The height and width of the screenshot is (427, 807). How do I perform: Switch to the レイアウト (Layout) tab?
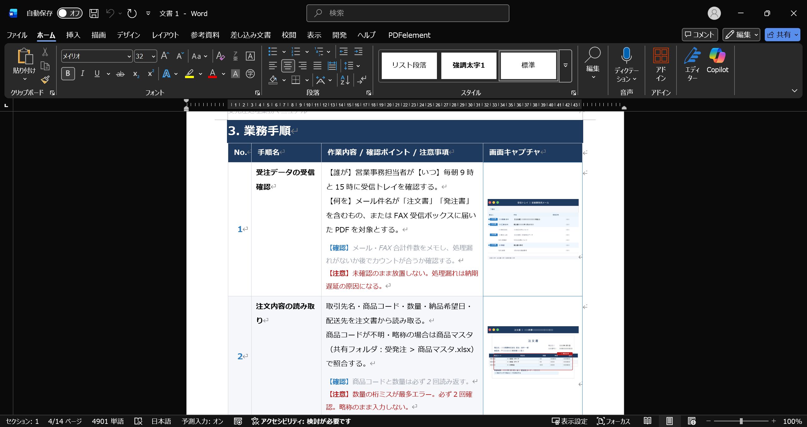[x=165, y=35]
